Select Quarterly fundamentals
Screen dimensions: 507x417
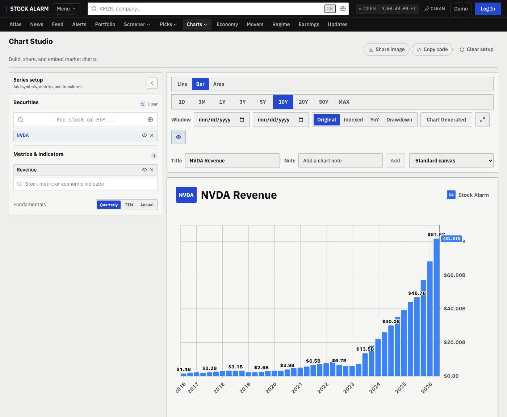tap(109, 205)
